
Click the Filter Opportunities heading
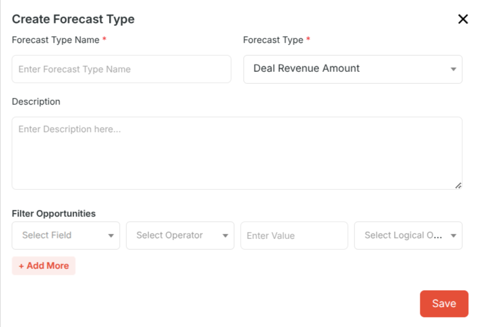tap(54, 213)
